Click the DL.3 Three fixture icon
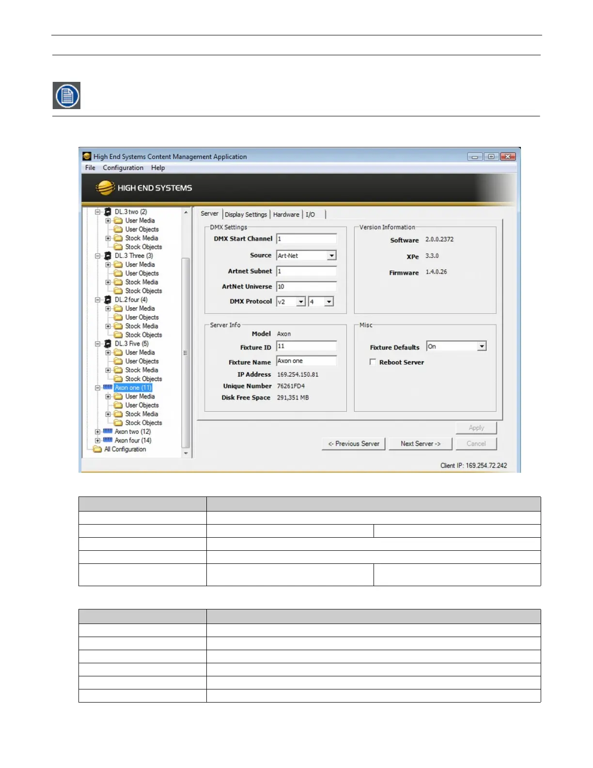This screenshot has height=768, width=593. pos(108,256)
